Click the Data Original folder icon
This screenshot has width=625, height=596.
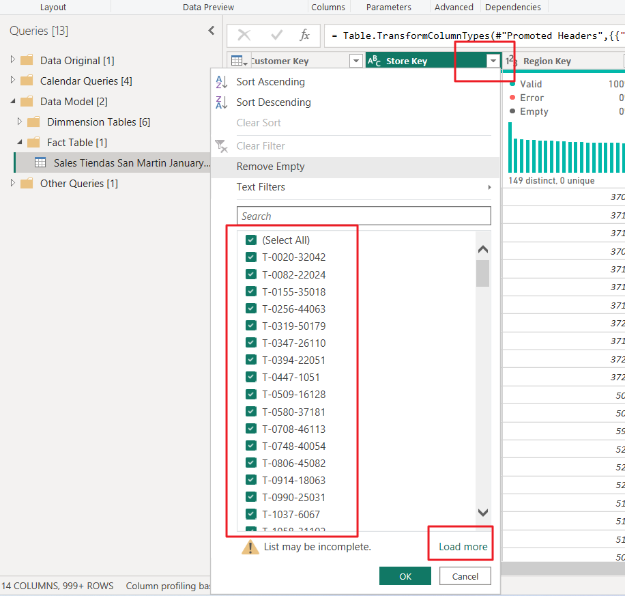[27, 60]
